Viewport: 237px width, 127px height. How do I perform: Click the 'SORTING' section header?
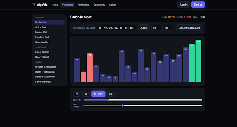tap(39, 18)
